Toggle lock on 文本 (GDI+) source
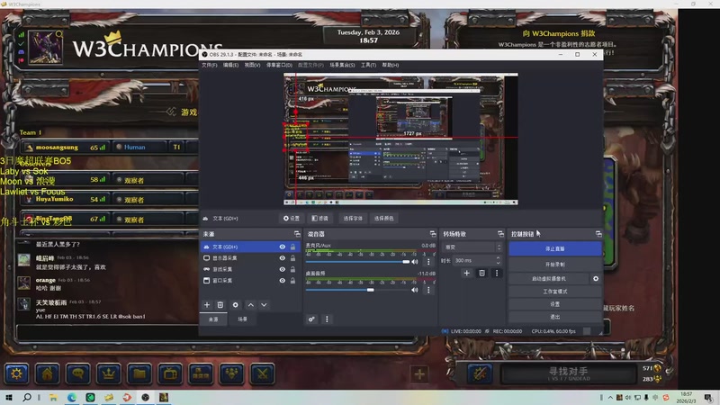This screenshot has height=405, width=720. (x=293, y=247)
